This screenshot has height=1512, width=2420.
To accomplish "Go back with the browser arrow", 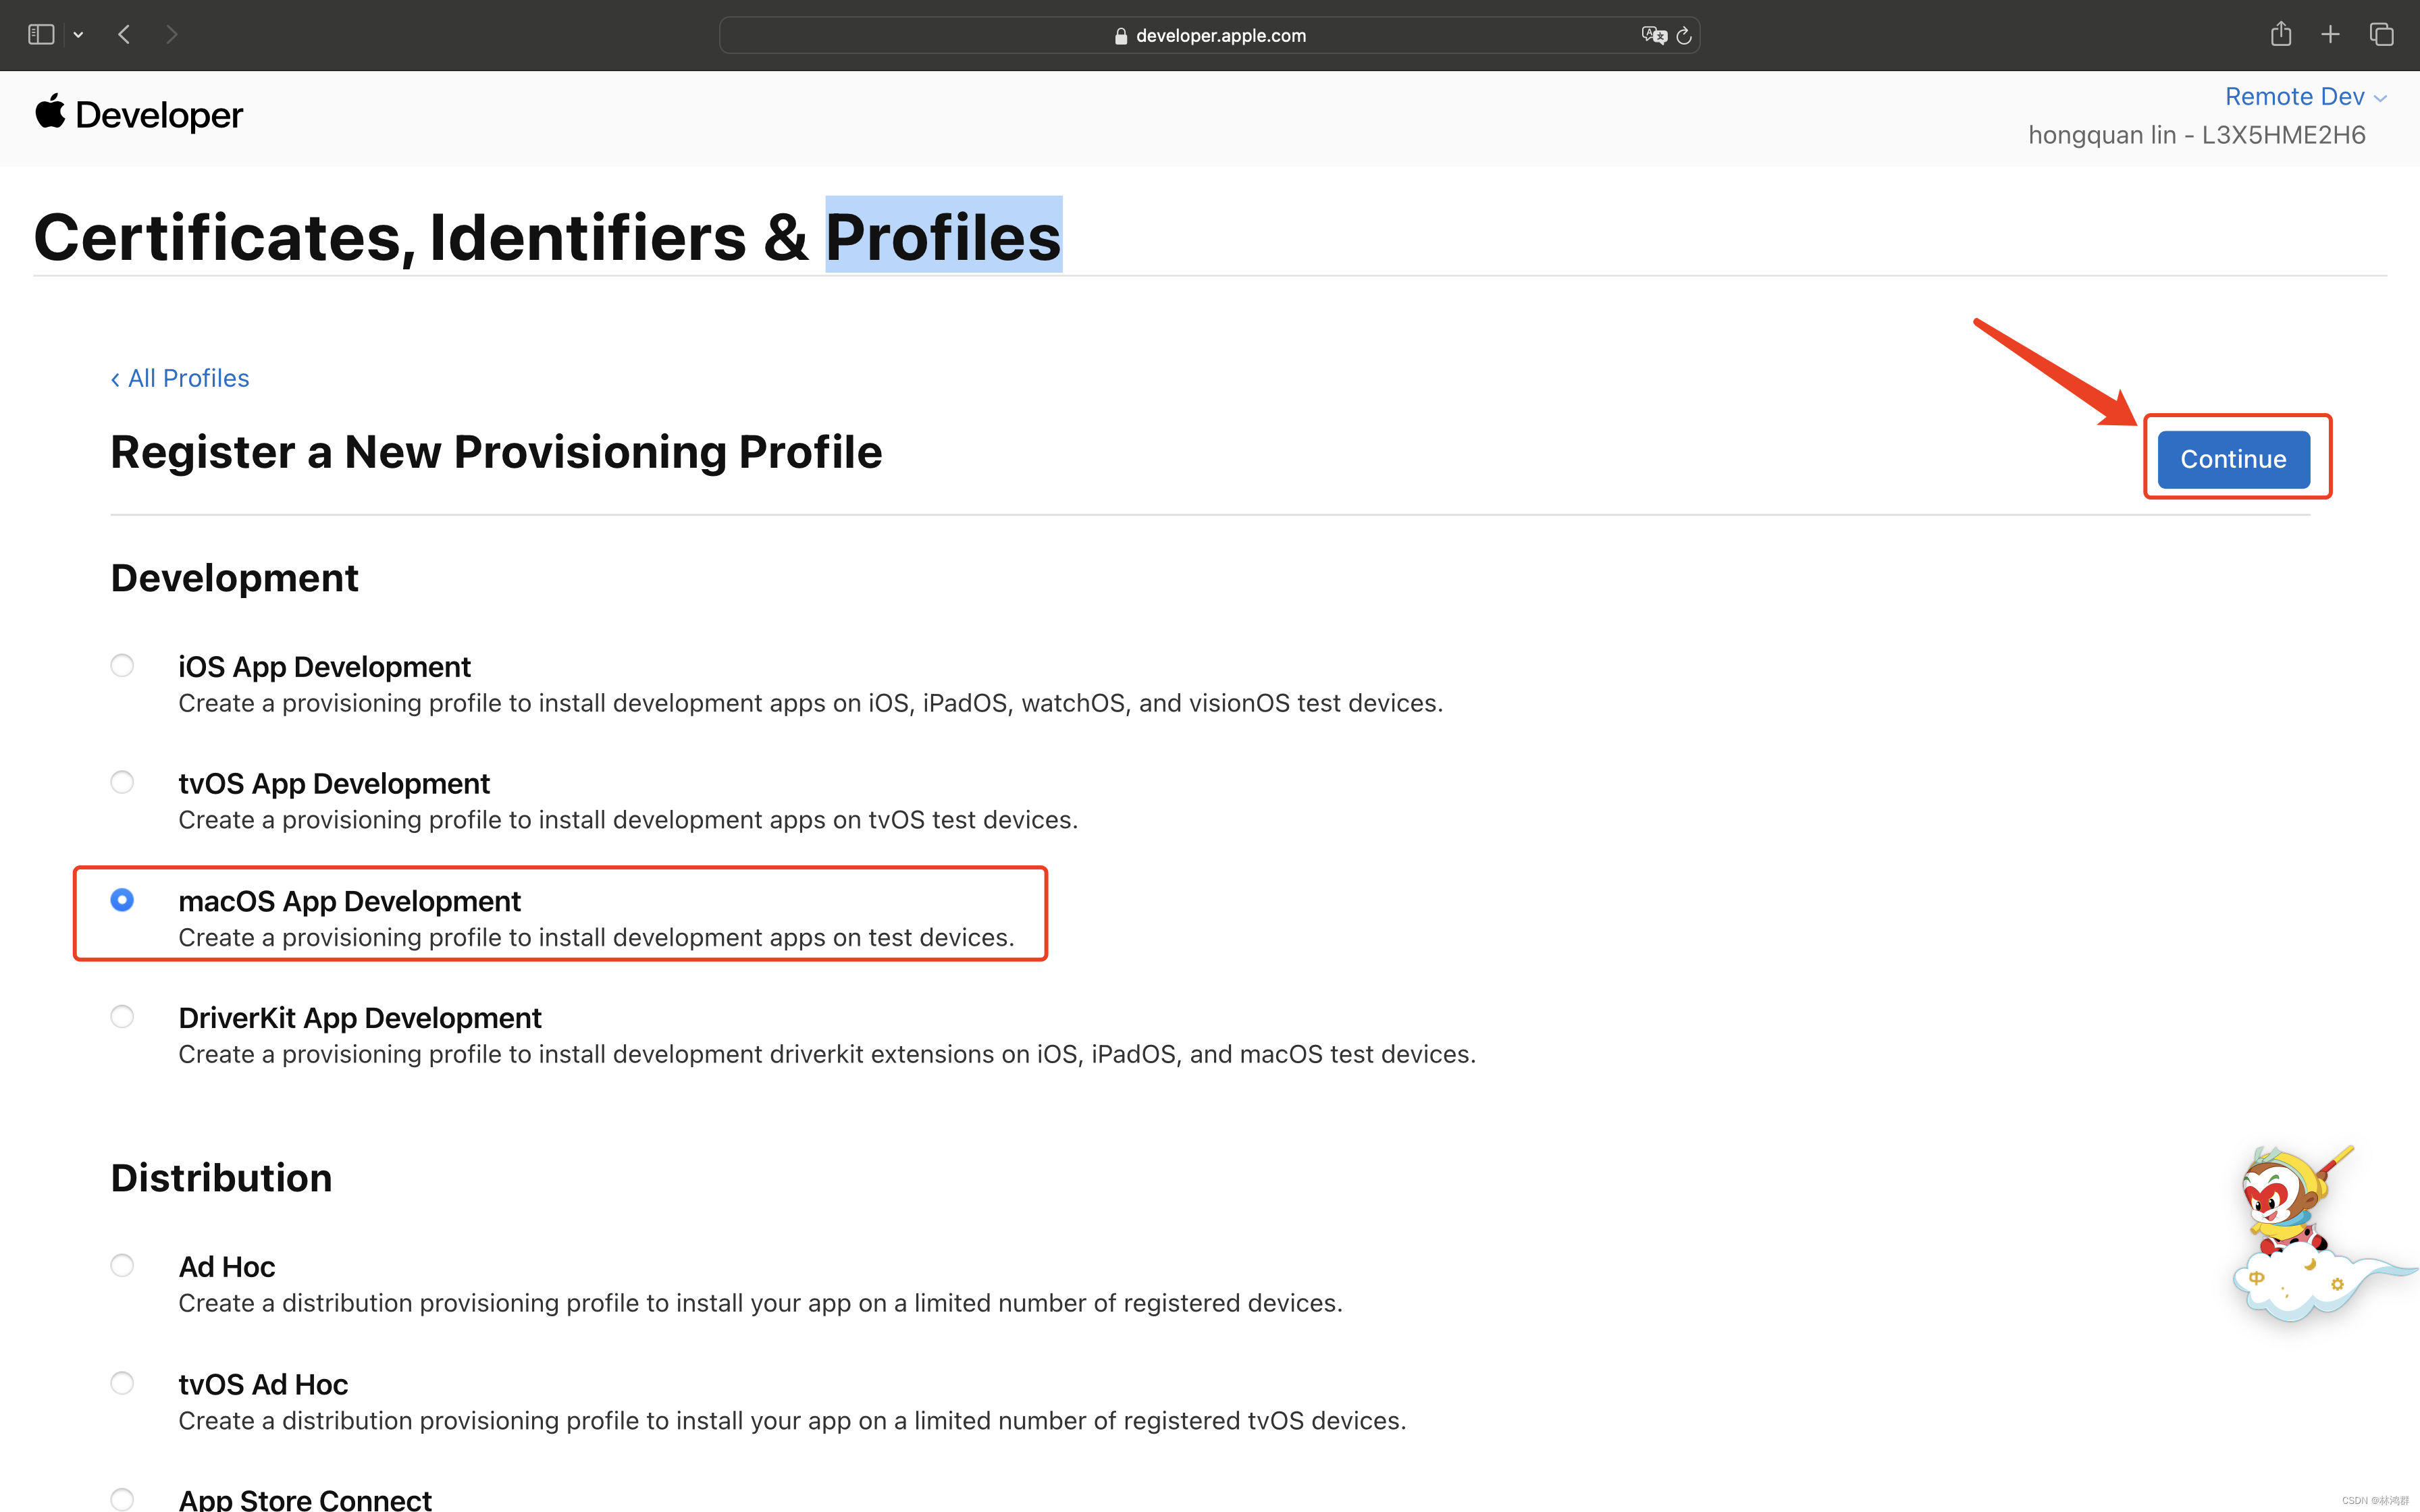I will (x=124, y=35).
